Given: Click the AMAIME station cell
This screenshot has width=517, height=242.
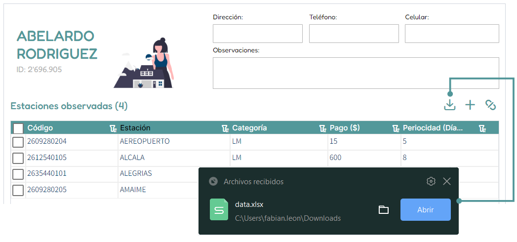Looking at the screenshot, I should pos(133,190).
